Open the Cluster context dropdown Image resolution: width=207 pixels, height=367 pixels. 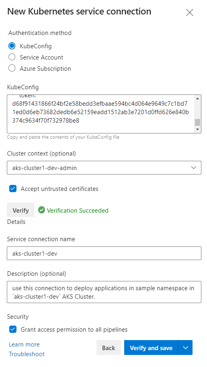pos(104,168)
